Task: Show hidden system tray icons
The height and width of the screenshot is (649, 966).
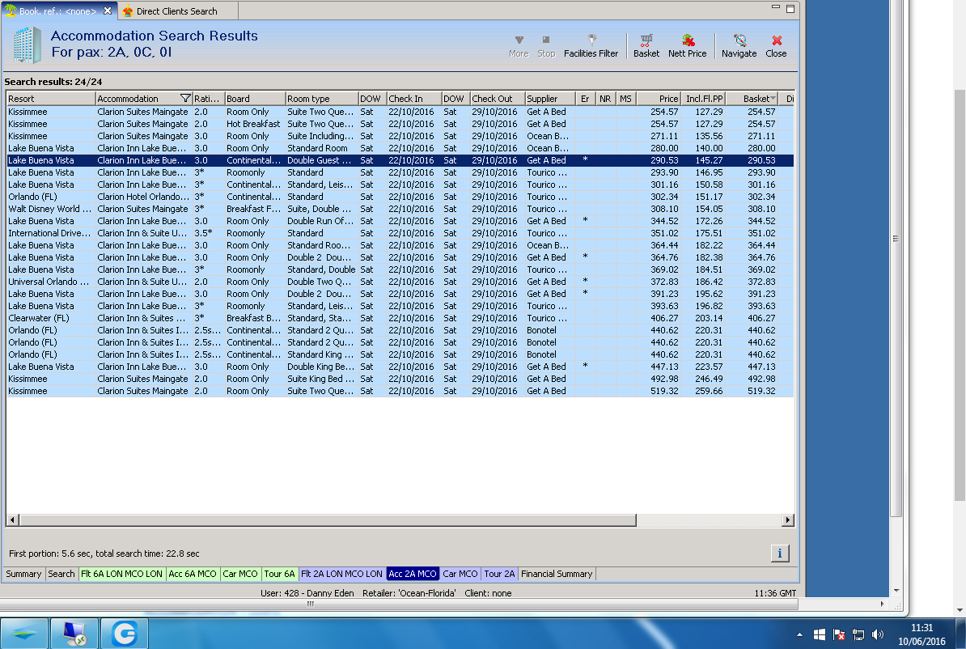Action: pyautogui.click(x=800, y=634)
